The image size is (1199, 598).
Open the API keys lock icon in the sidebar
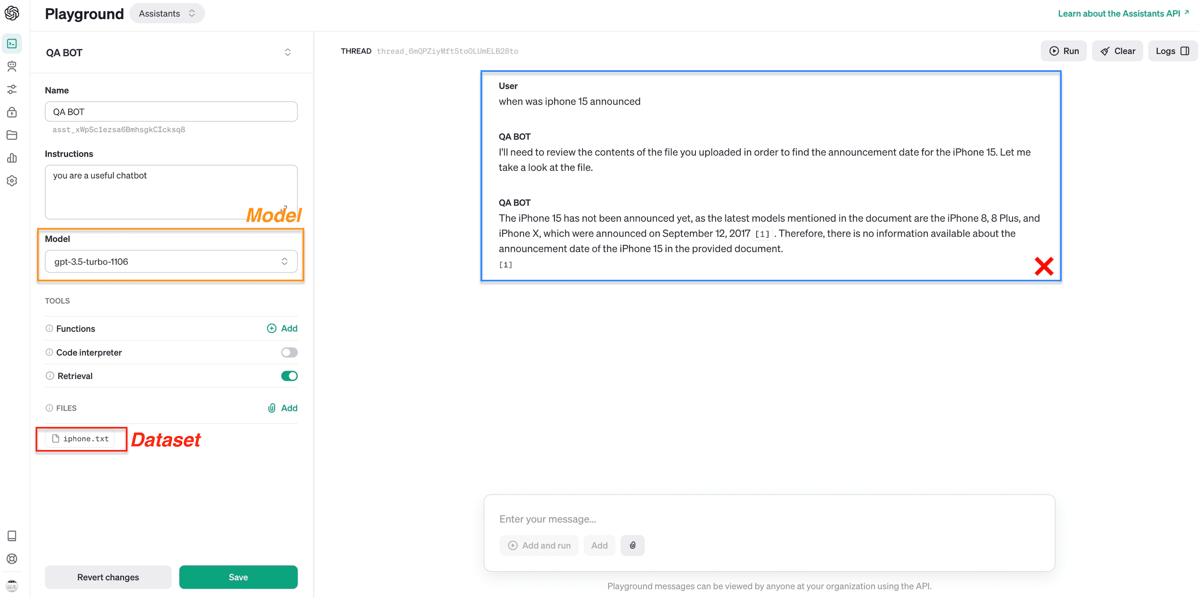coord(12,112)
